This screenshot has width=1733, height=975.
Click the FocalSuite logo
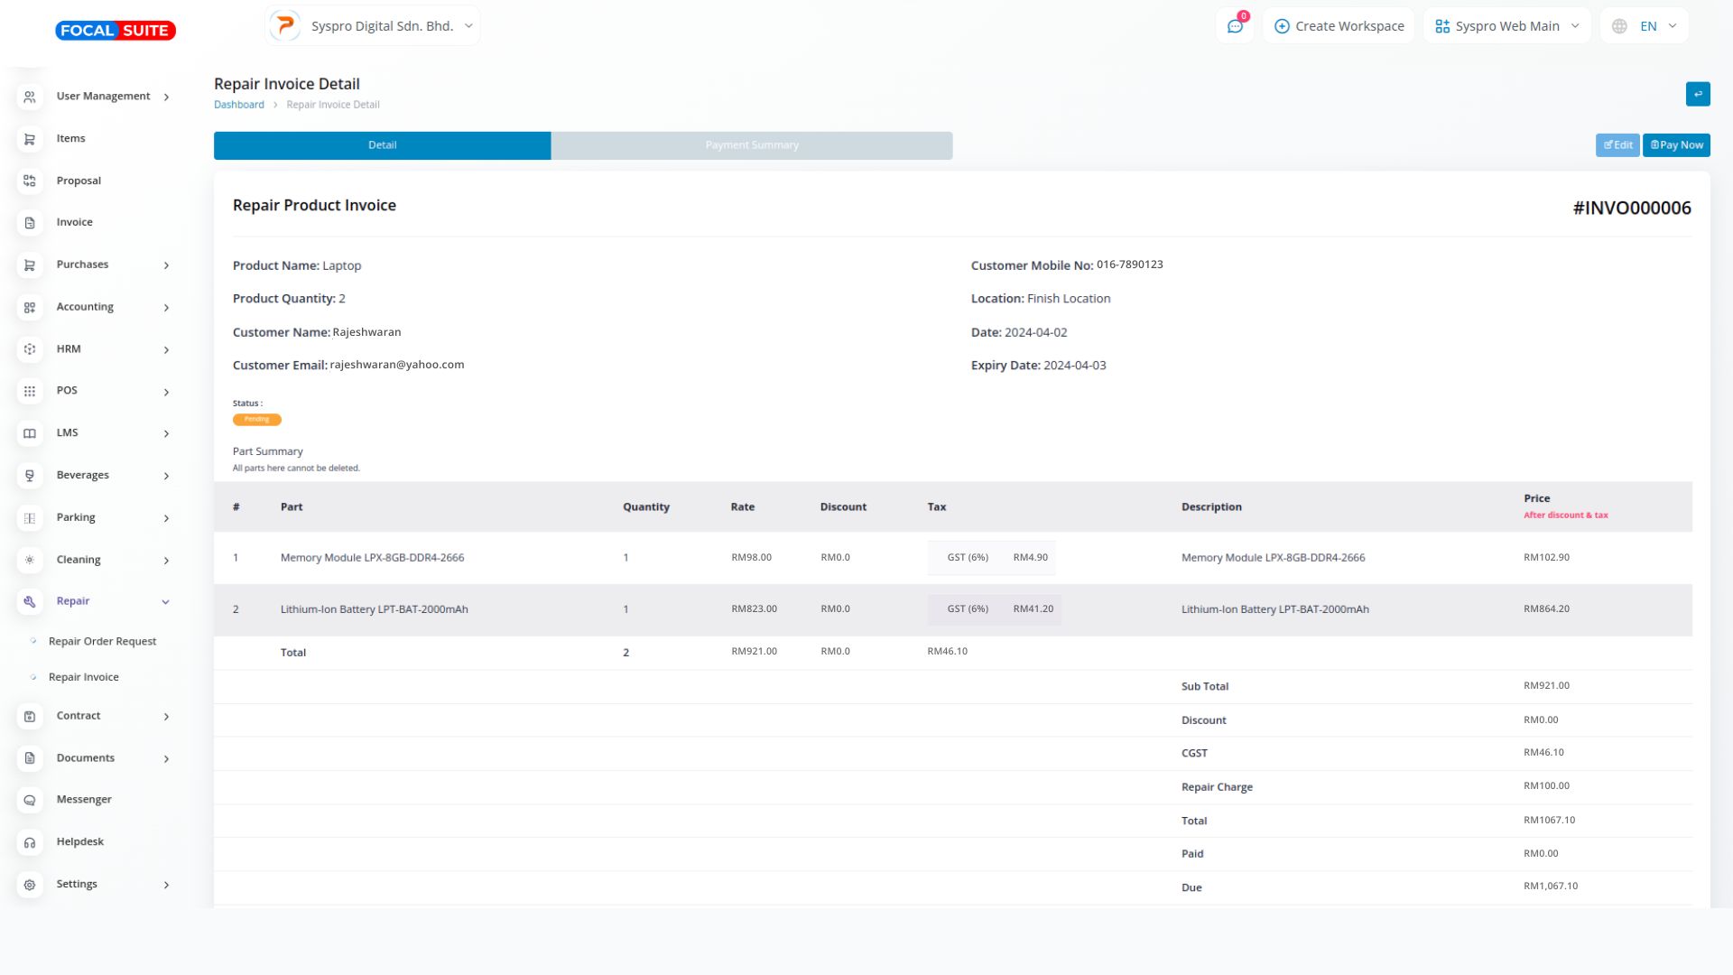(116, 31)
